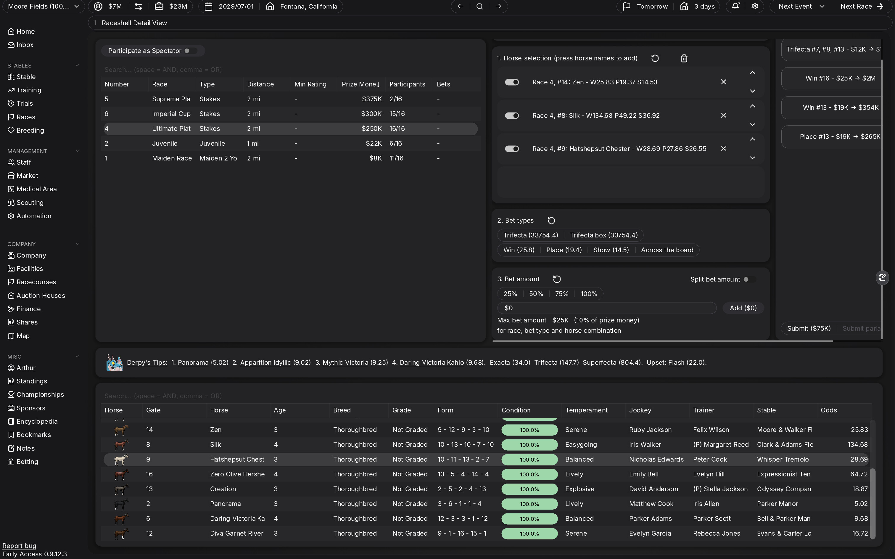Collapse the COMPANY sidebar section
This screenshot has width=895, height=559.
click(77, 244)
